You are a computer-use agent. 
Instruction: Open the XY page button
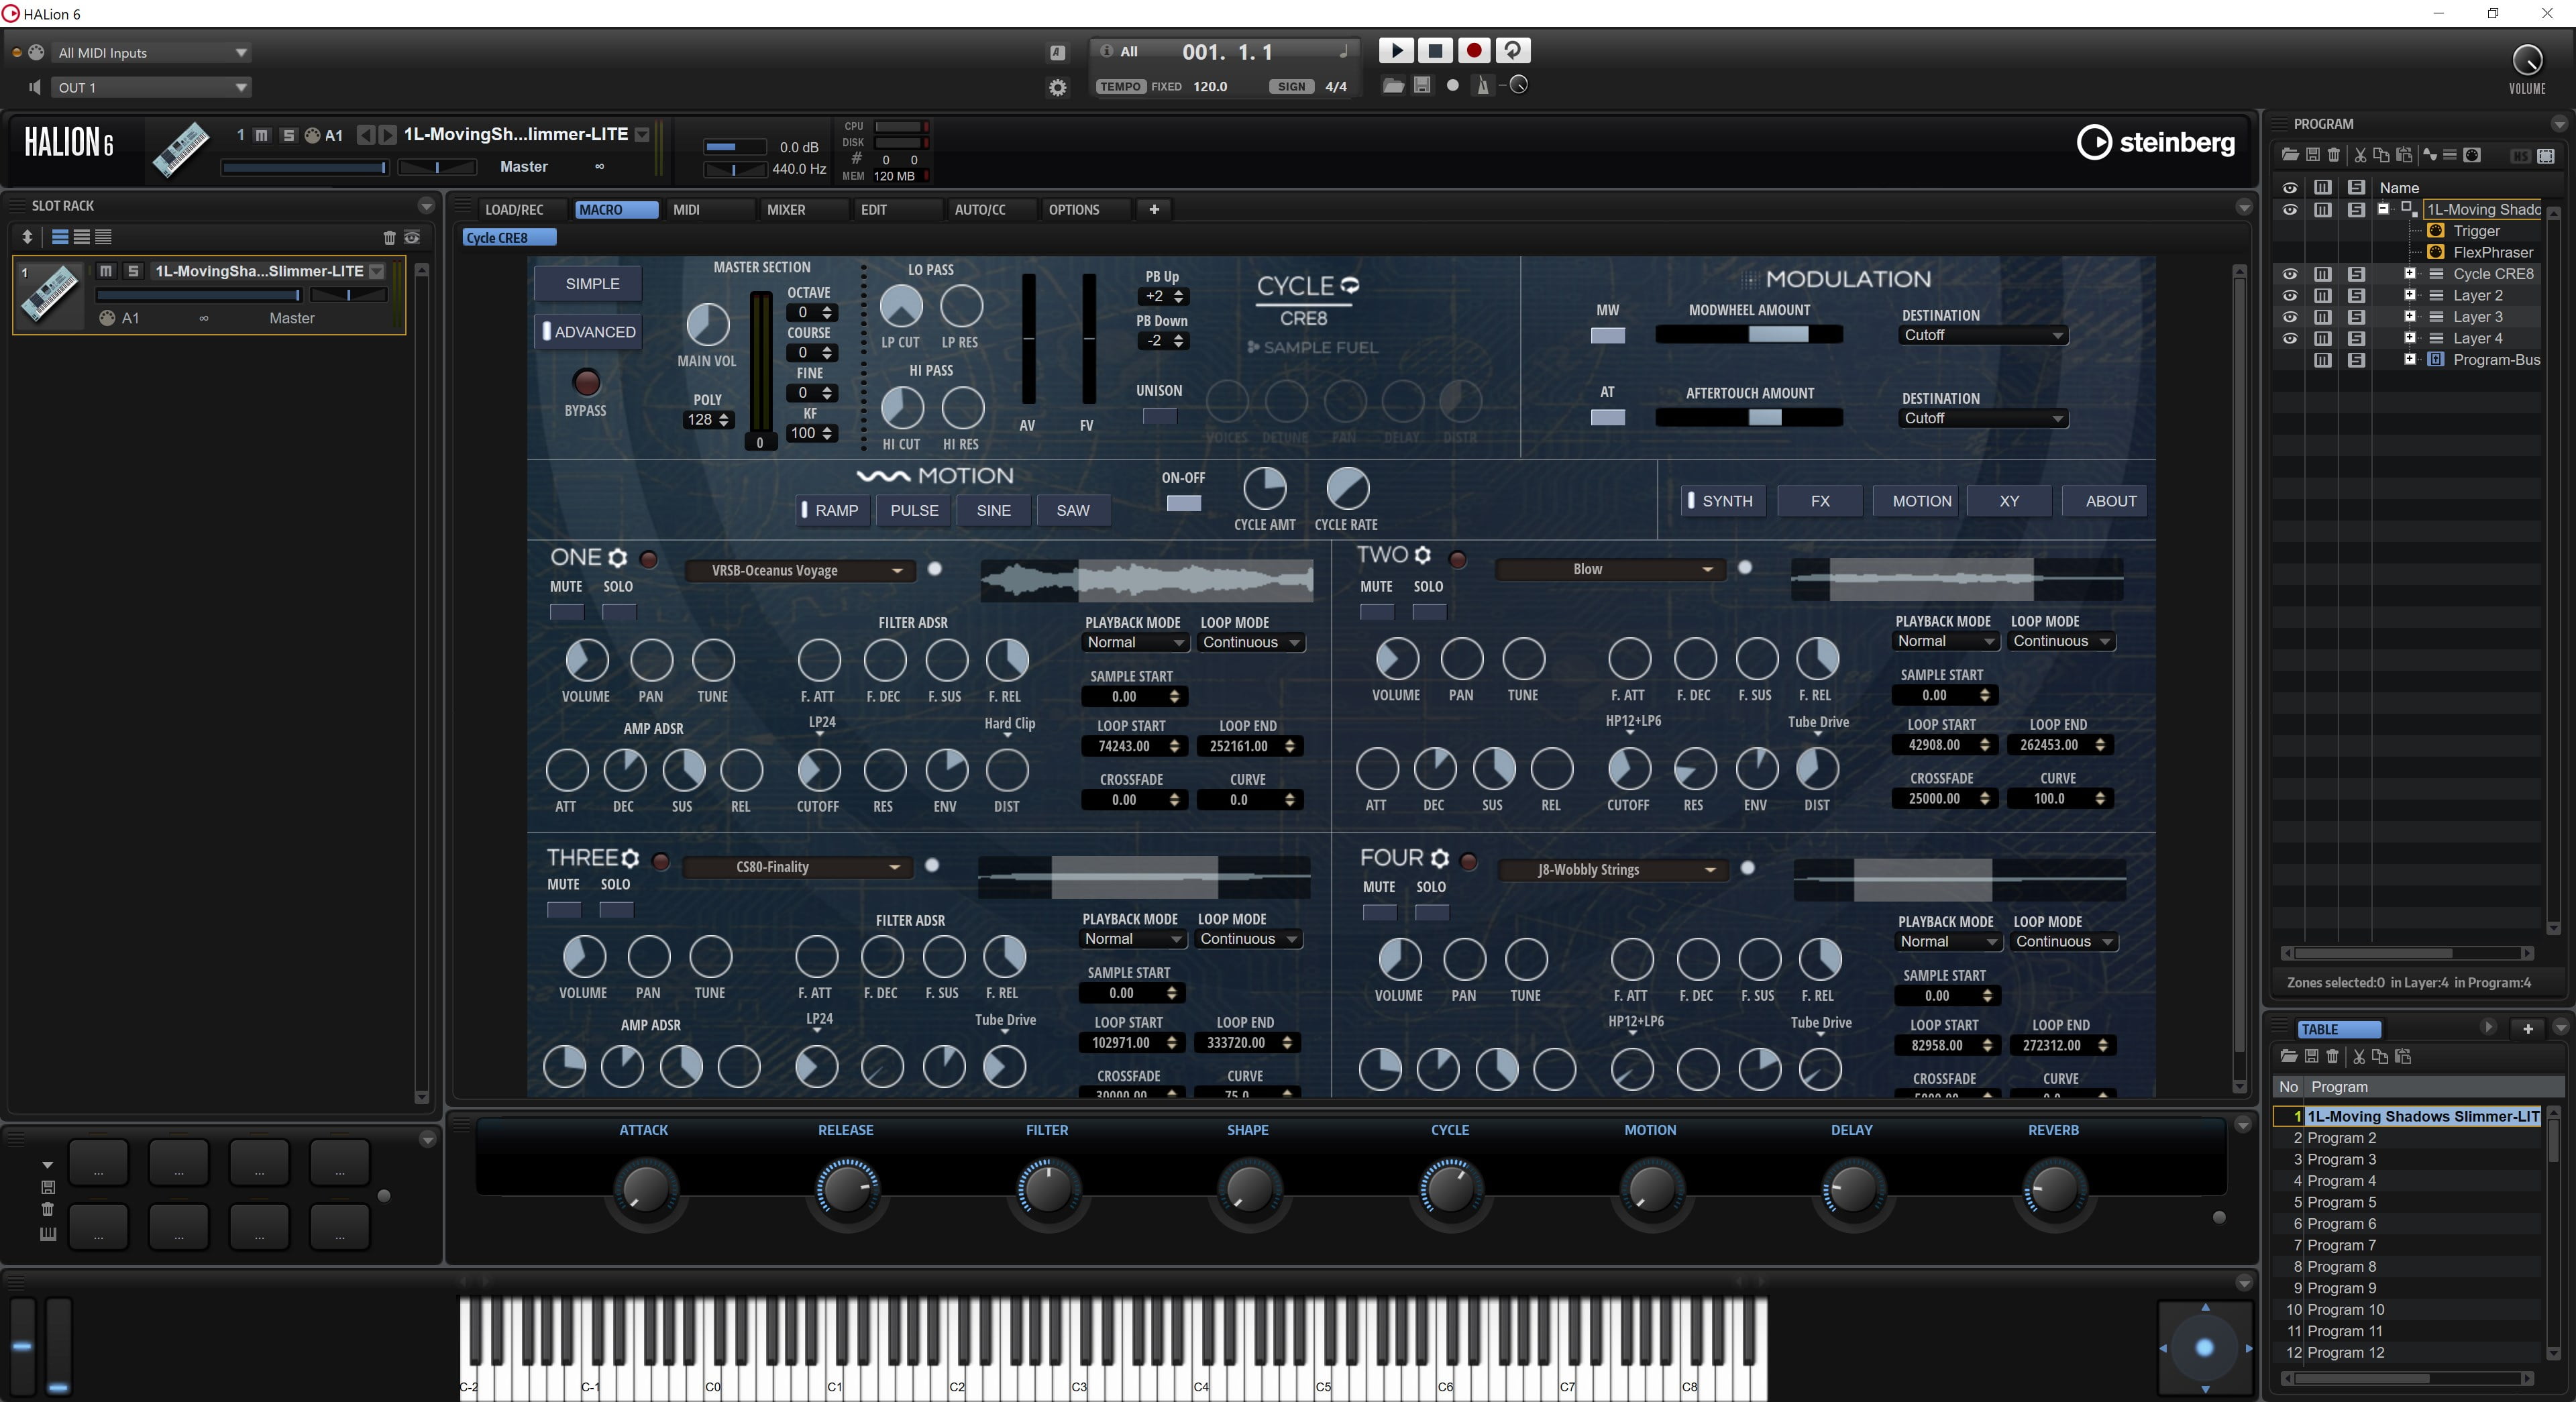tap(2009, 501)
